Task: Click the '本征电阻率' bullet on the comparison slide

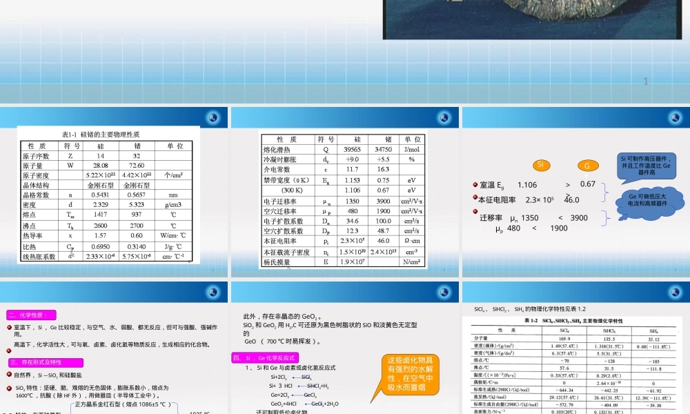Action: tap(497, 199)
